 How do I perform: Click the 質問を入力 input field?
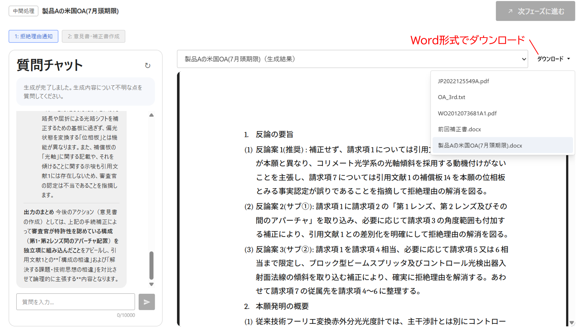[75, 302]
